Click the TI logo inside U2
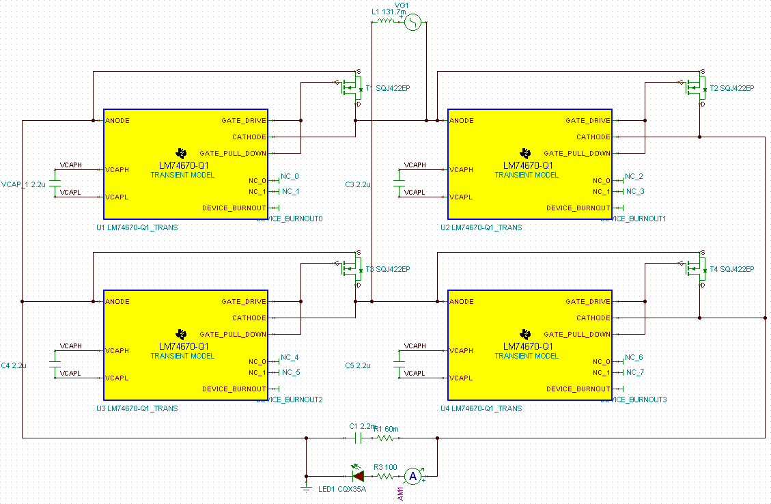 click(525, 154)
